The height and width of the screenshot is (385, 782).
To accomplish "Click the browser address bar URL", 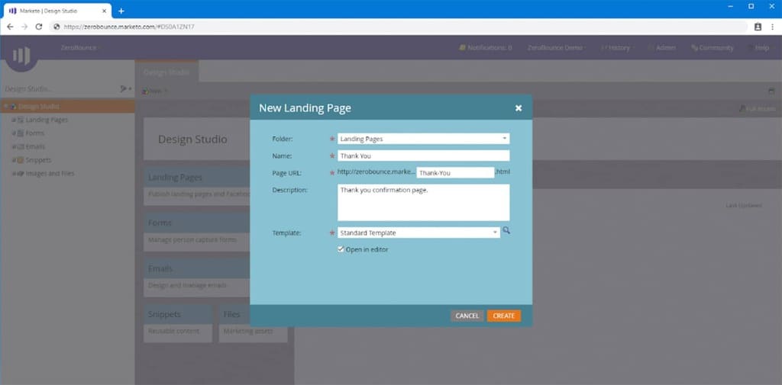I will (129, 27).
